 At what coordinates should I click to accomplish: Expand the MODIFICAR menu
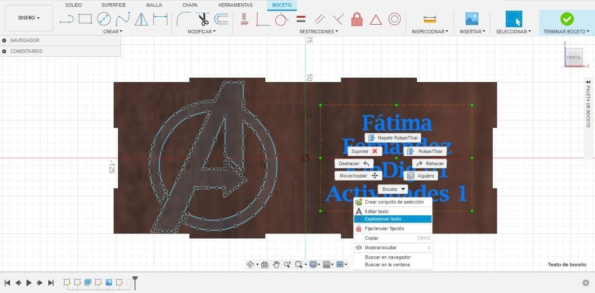pos(201,32)
